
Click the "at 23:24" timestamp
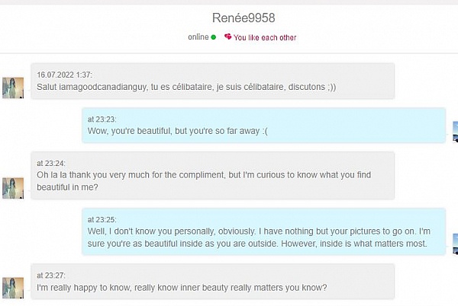pos(51,163)
